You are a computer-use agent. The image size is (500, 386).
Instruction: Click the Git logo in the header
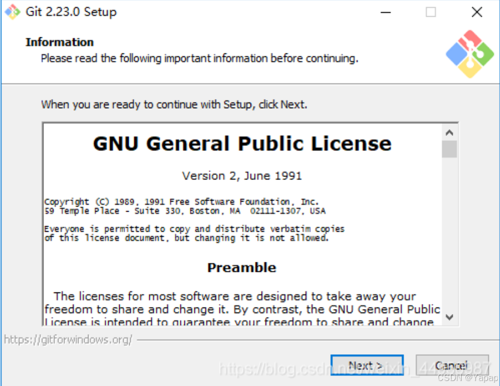pos(470,54)
